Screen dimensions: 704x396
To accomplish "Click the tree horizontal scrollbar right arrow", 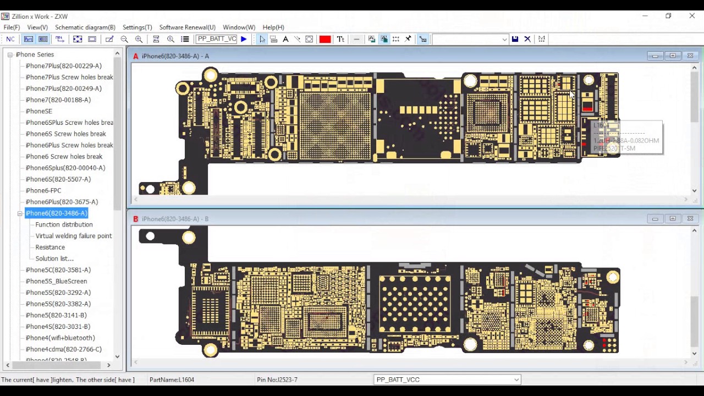I will pos(108,365).
